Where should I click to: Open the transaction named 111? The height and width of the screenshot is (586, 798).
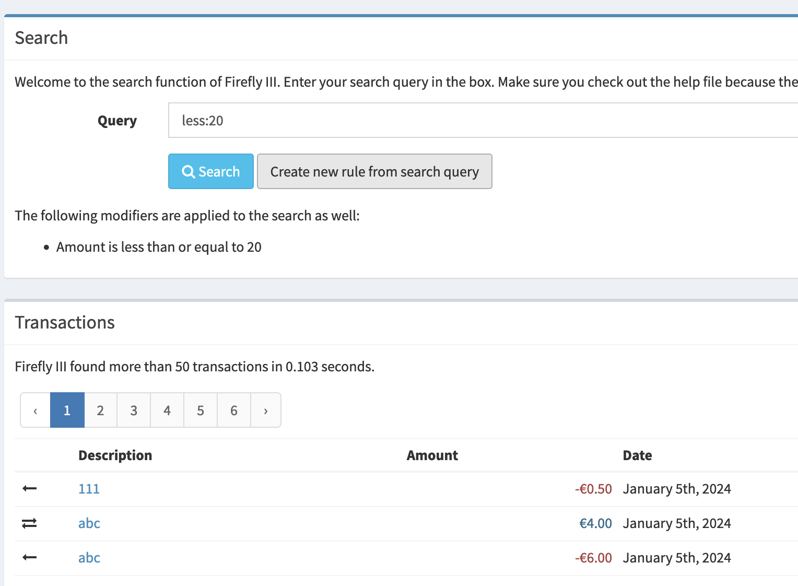[89, 488]
